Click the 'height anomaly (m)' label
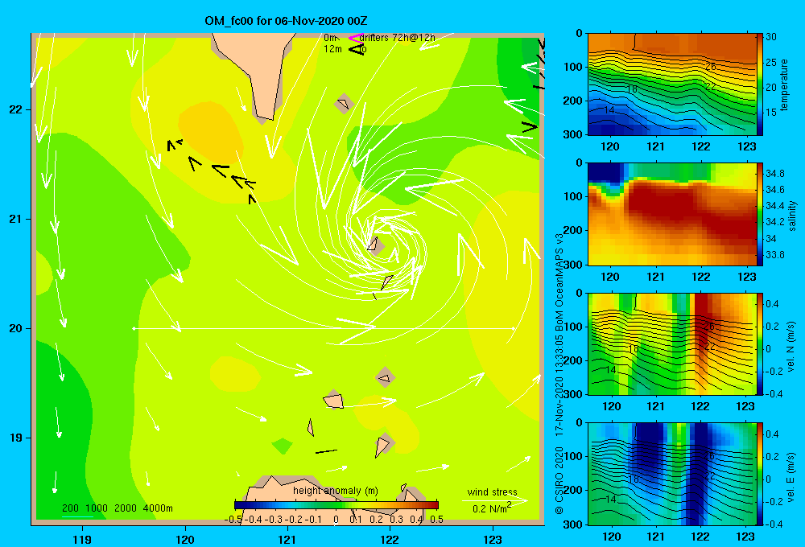 335,491
